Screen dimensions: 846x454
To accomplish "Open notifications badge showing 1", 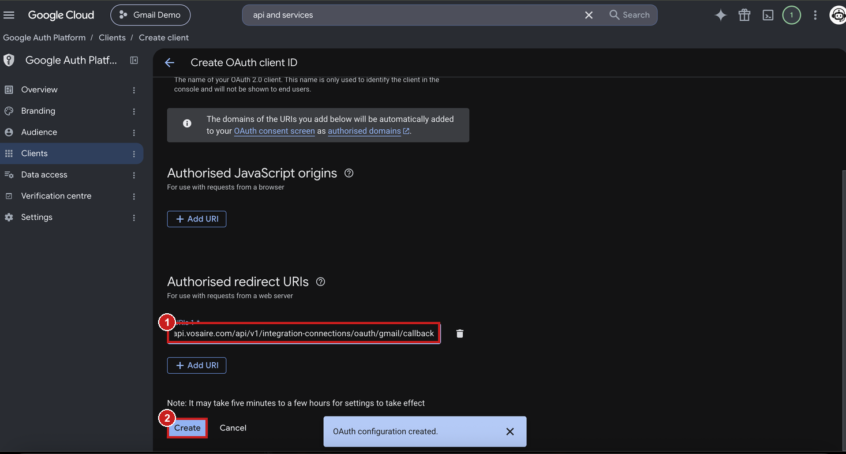I will [x=791, y=15].
